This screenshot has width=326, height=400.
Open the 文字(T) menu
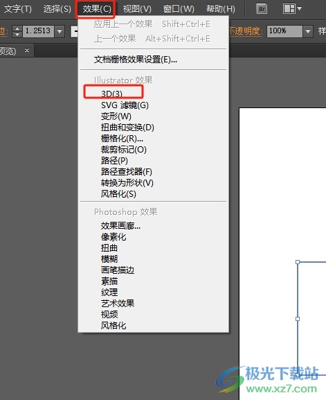(x=17, y=9)
